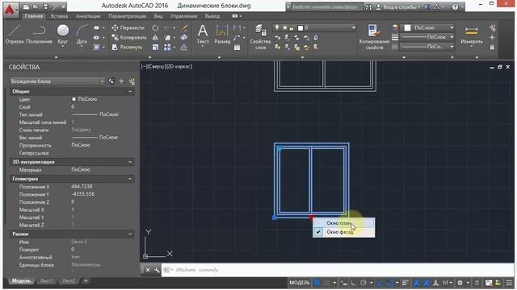The width and height of the screenshot is (517, 290).
Task: Click the layer 0 color swatch
Action: (301, 28)
